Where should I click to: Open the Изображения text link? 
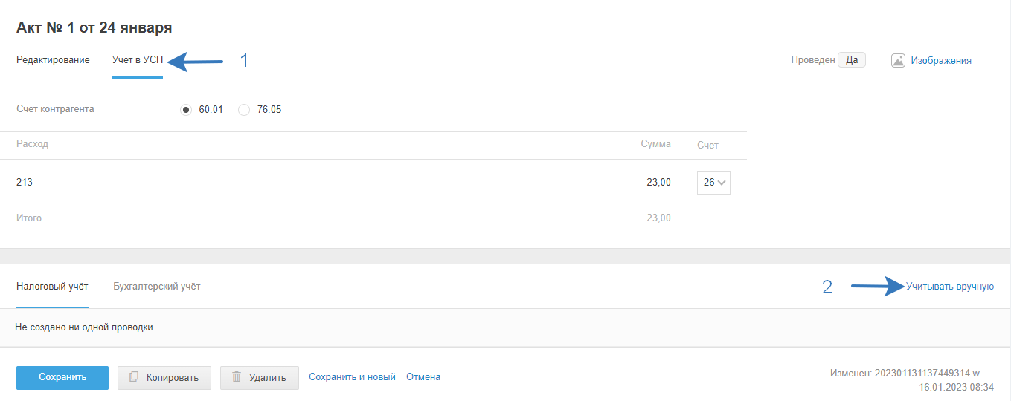coord(941,61)
